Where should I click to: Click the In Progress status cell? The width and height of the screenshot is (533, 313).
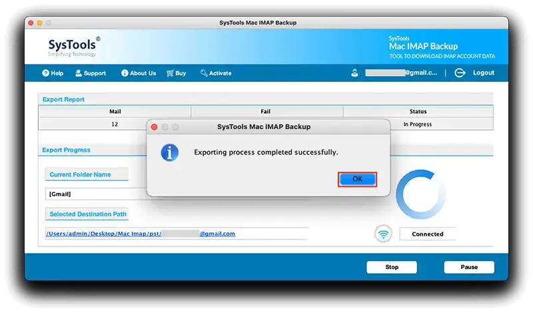418,125
